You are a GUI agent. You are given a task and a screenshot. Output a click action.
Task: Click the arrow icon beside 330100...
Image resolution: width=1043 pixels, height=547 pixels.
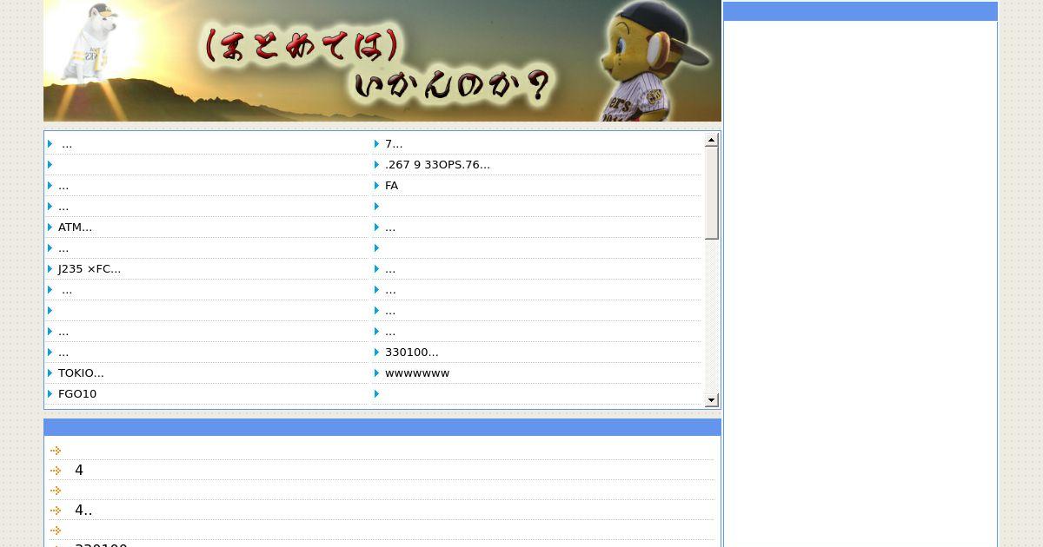click(377, 353)
